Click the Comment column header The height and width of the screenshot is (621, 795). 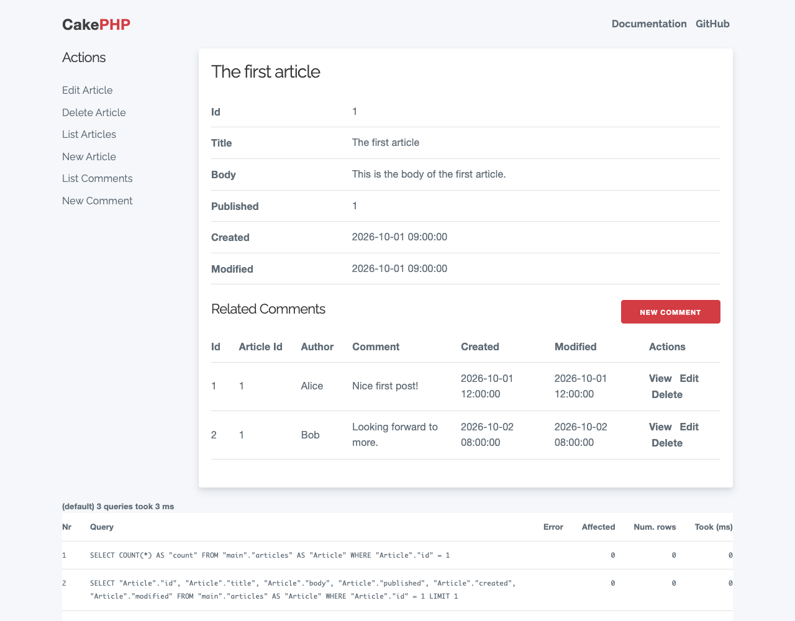click(376, 347)
